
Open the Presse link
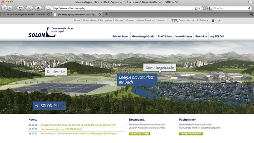[x=130, y=20]
